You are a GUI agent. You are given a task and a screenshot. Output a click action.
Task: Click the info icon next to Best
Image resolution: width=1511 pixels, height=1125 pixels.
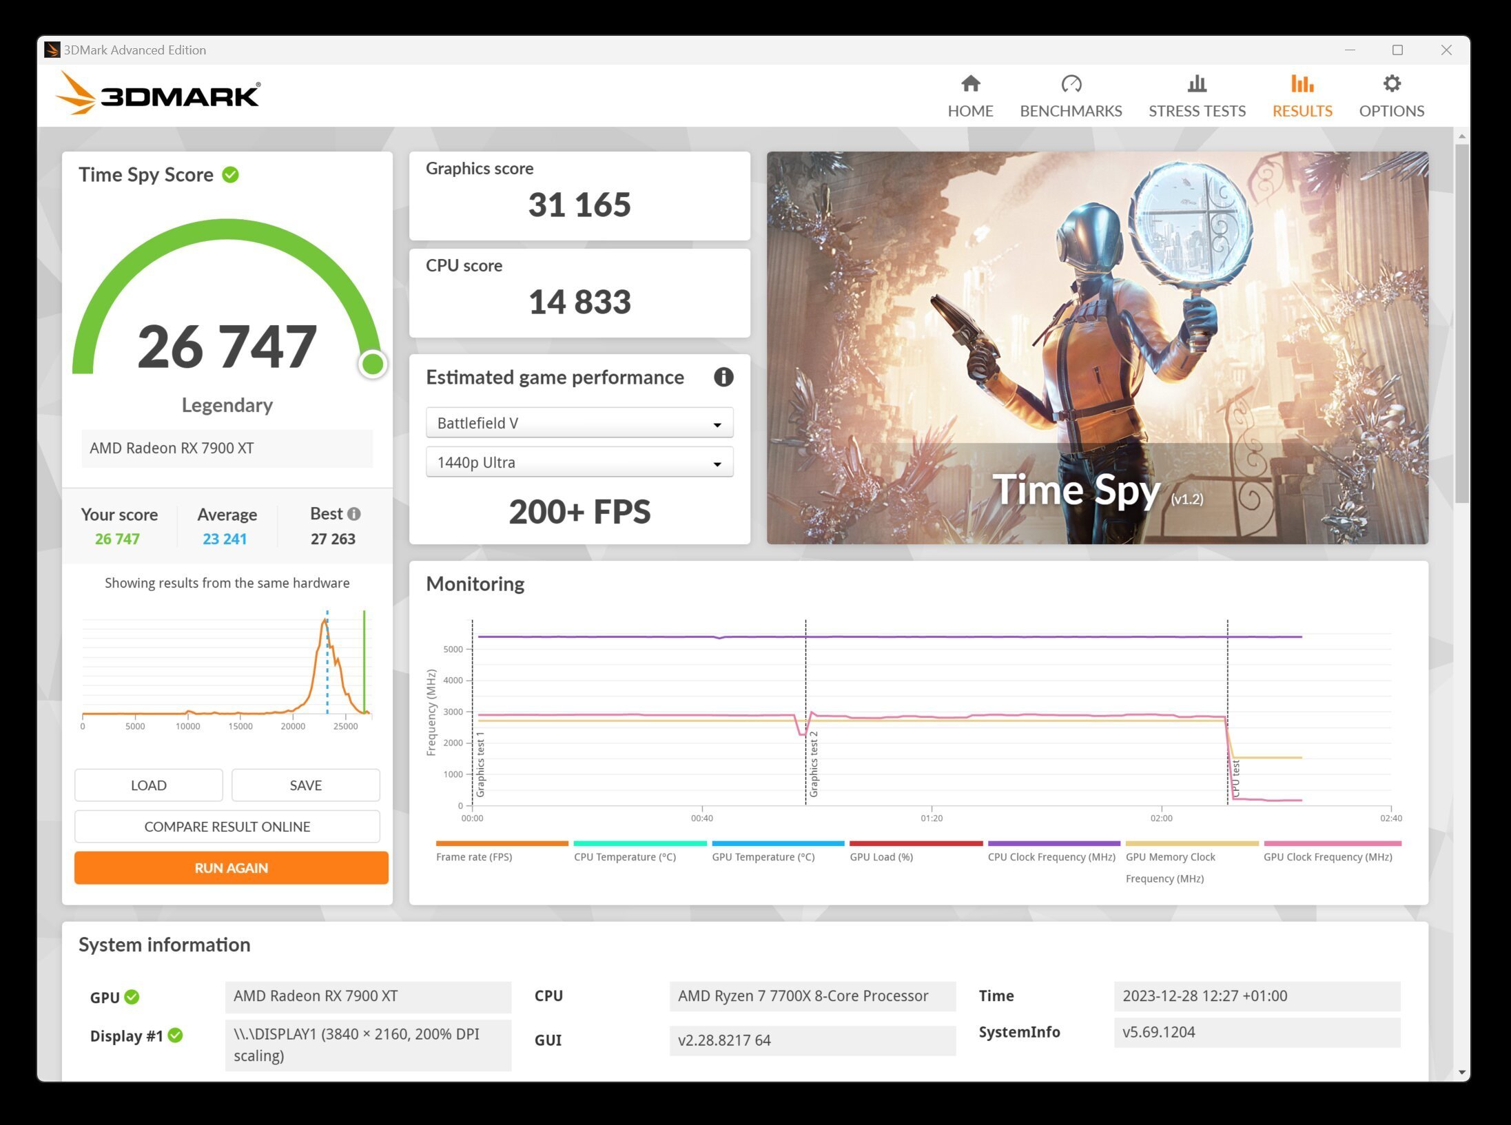tap(353, 514)
